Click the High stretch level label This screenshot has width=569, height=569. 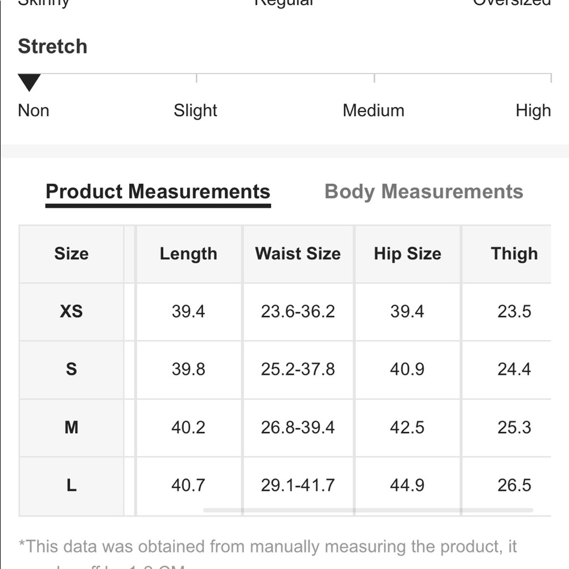point(533,110)
